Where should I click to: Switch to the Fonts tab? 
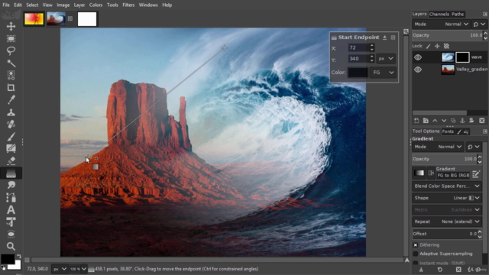pos(448,131)
